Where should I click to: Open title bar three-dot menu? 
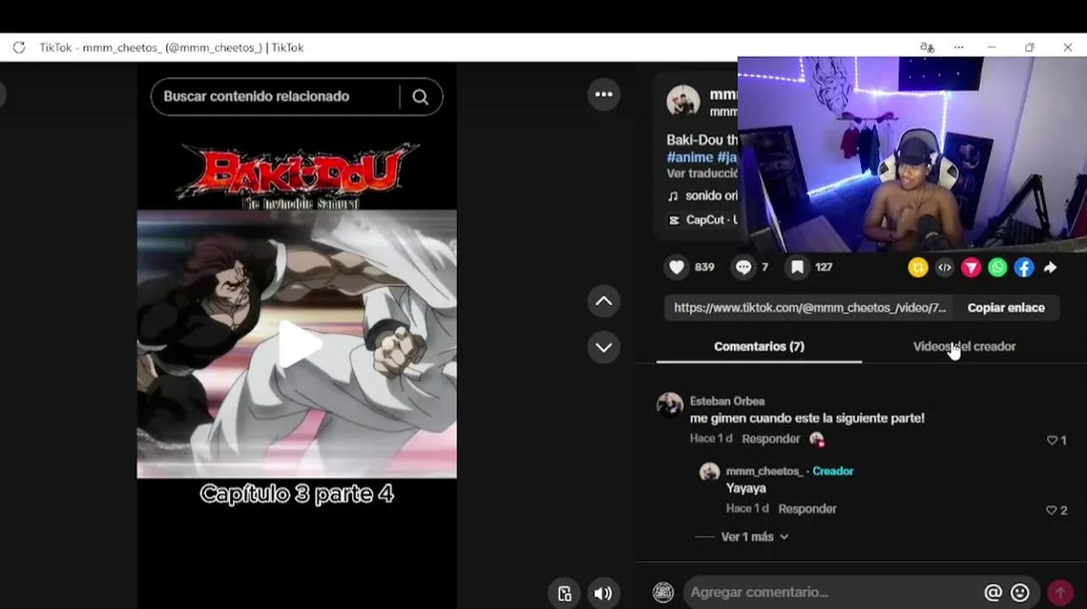[958, 47]
